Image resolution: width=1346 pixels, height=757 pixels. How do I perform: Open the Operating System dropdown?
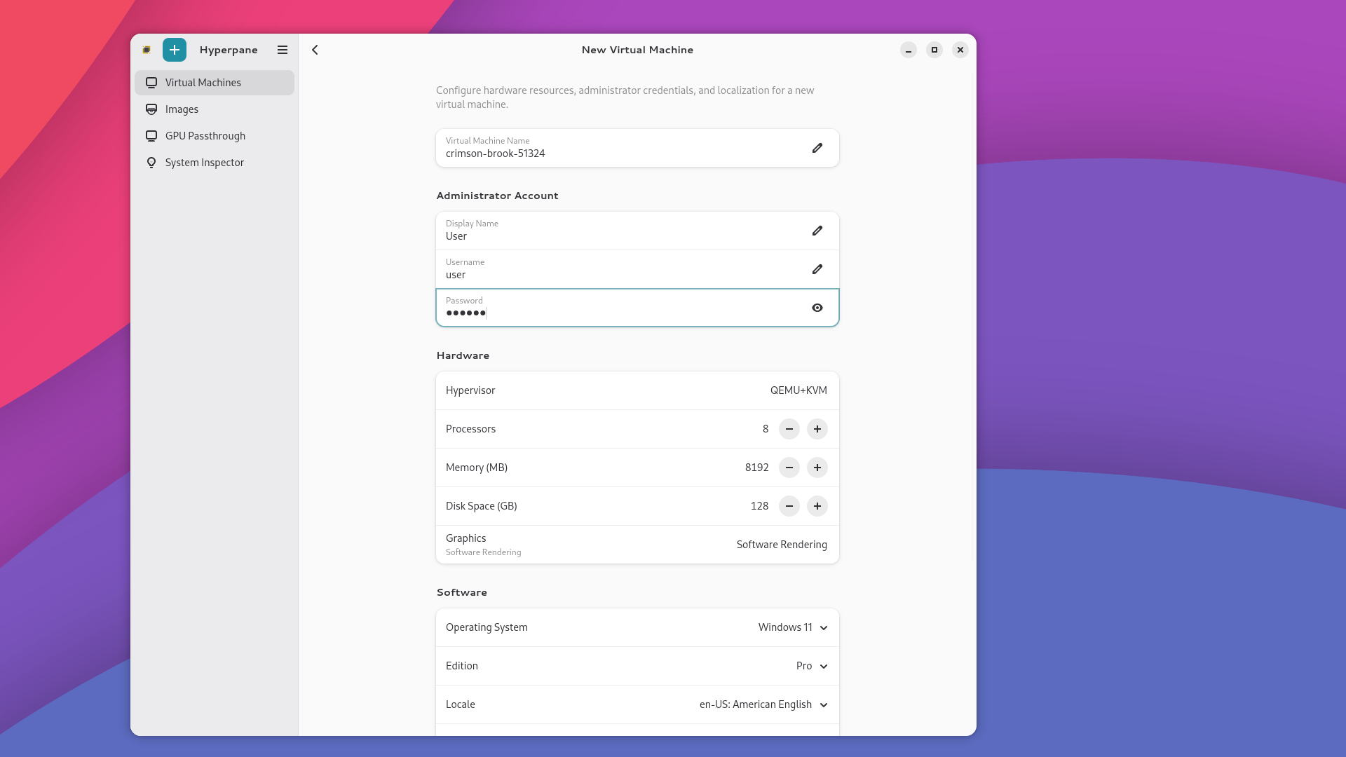click(x=792, y=627)
